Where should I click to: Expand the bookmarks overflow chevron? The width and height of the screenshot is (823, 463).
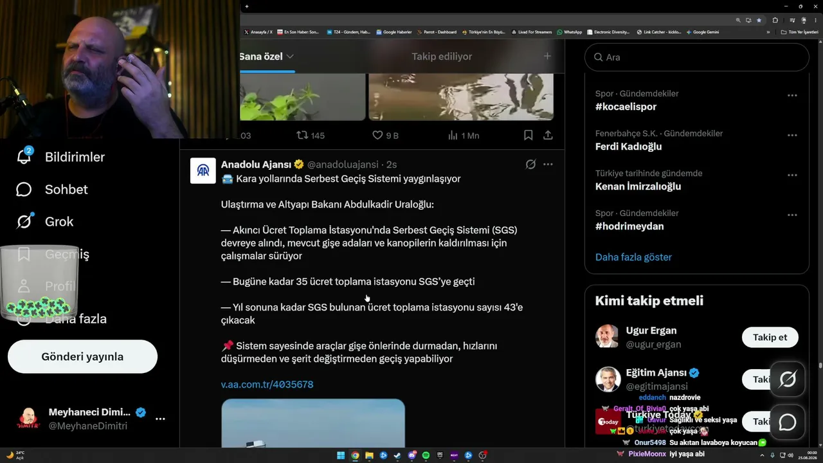[x=768, y=32]
